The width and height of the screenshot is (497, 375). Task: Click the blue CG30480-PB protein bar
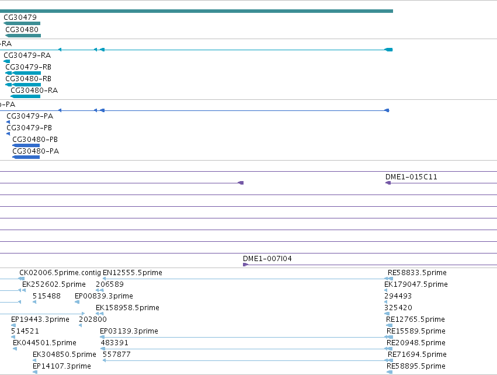coord(26,145)
